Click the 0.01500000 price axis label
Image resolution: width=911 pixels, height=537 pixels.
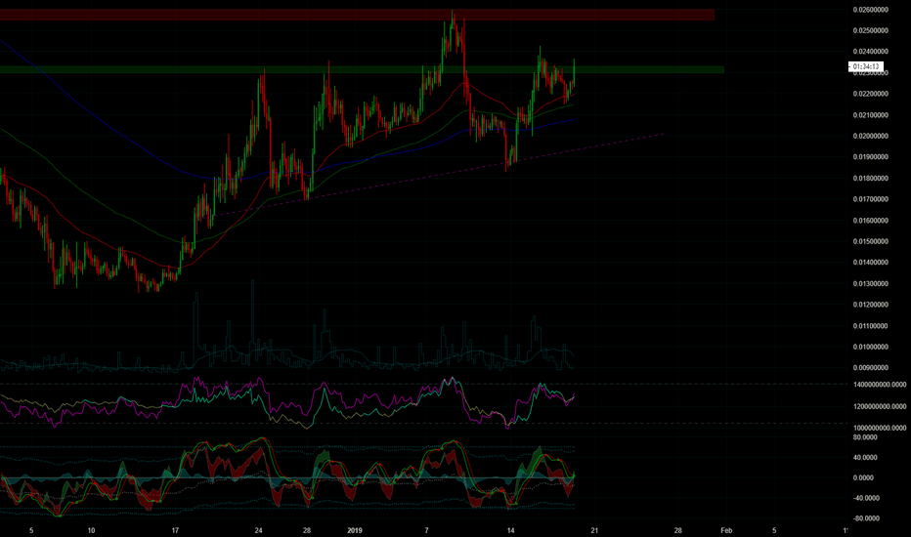[870, 241]
